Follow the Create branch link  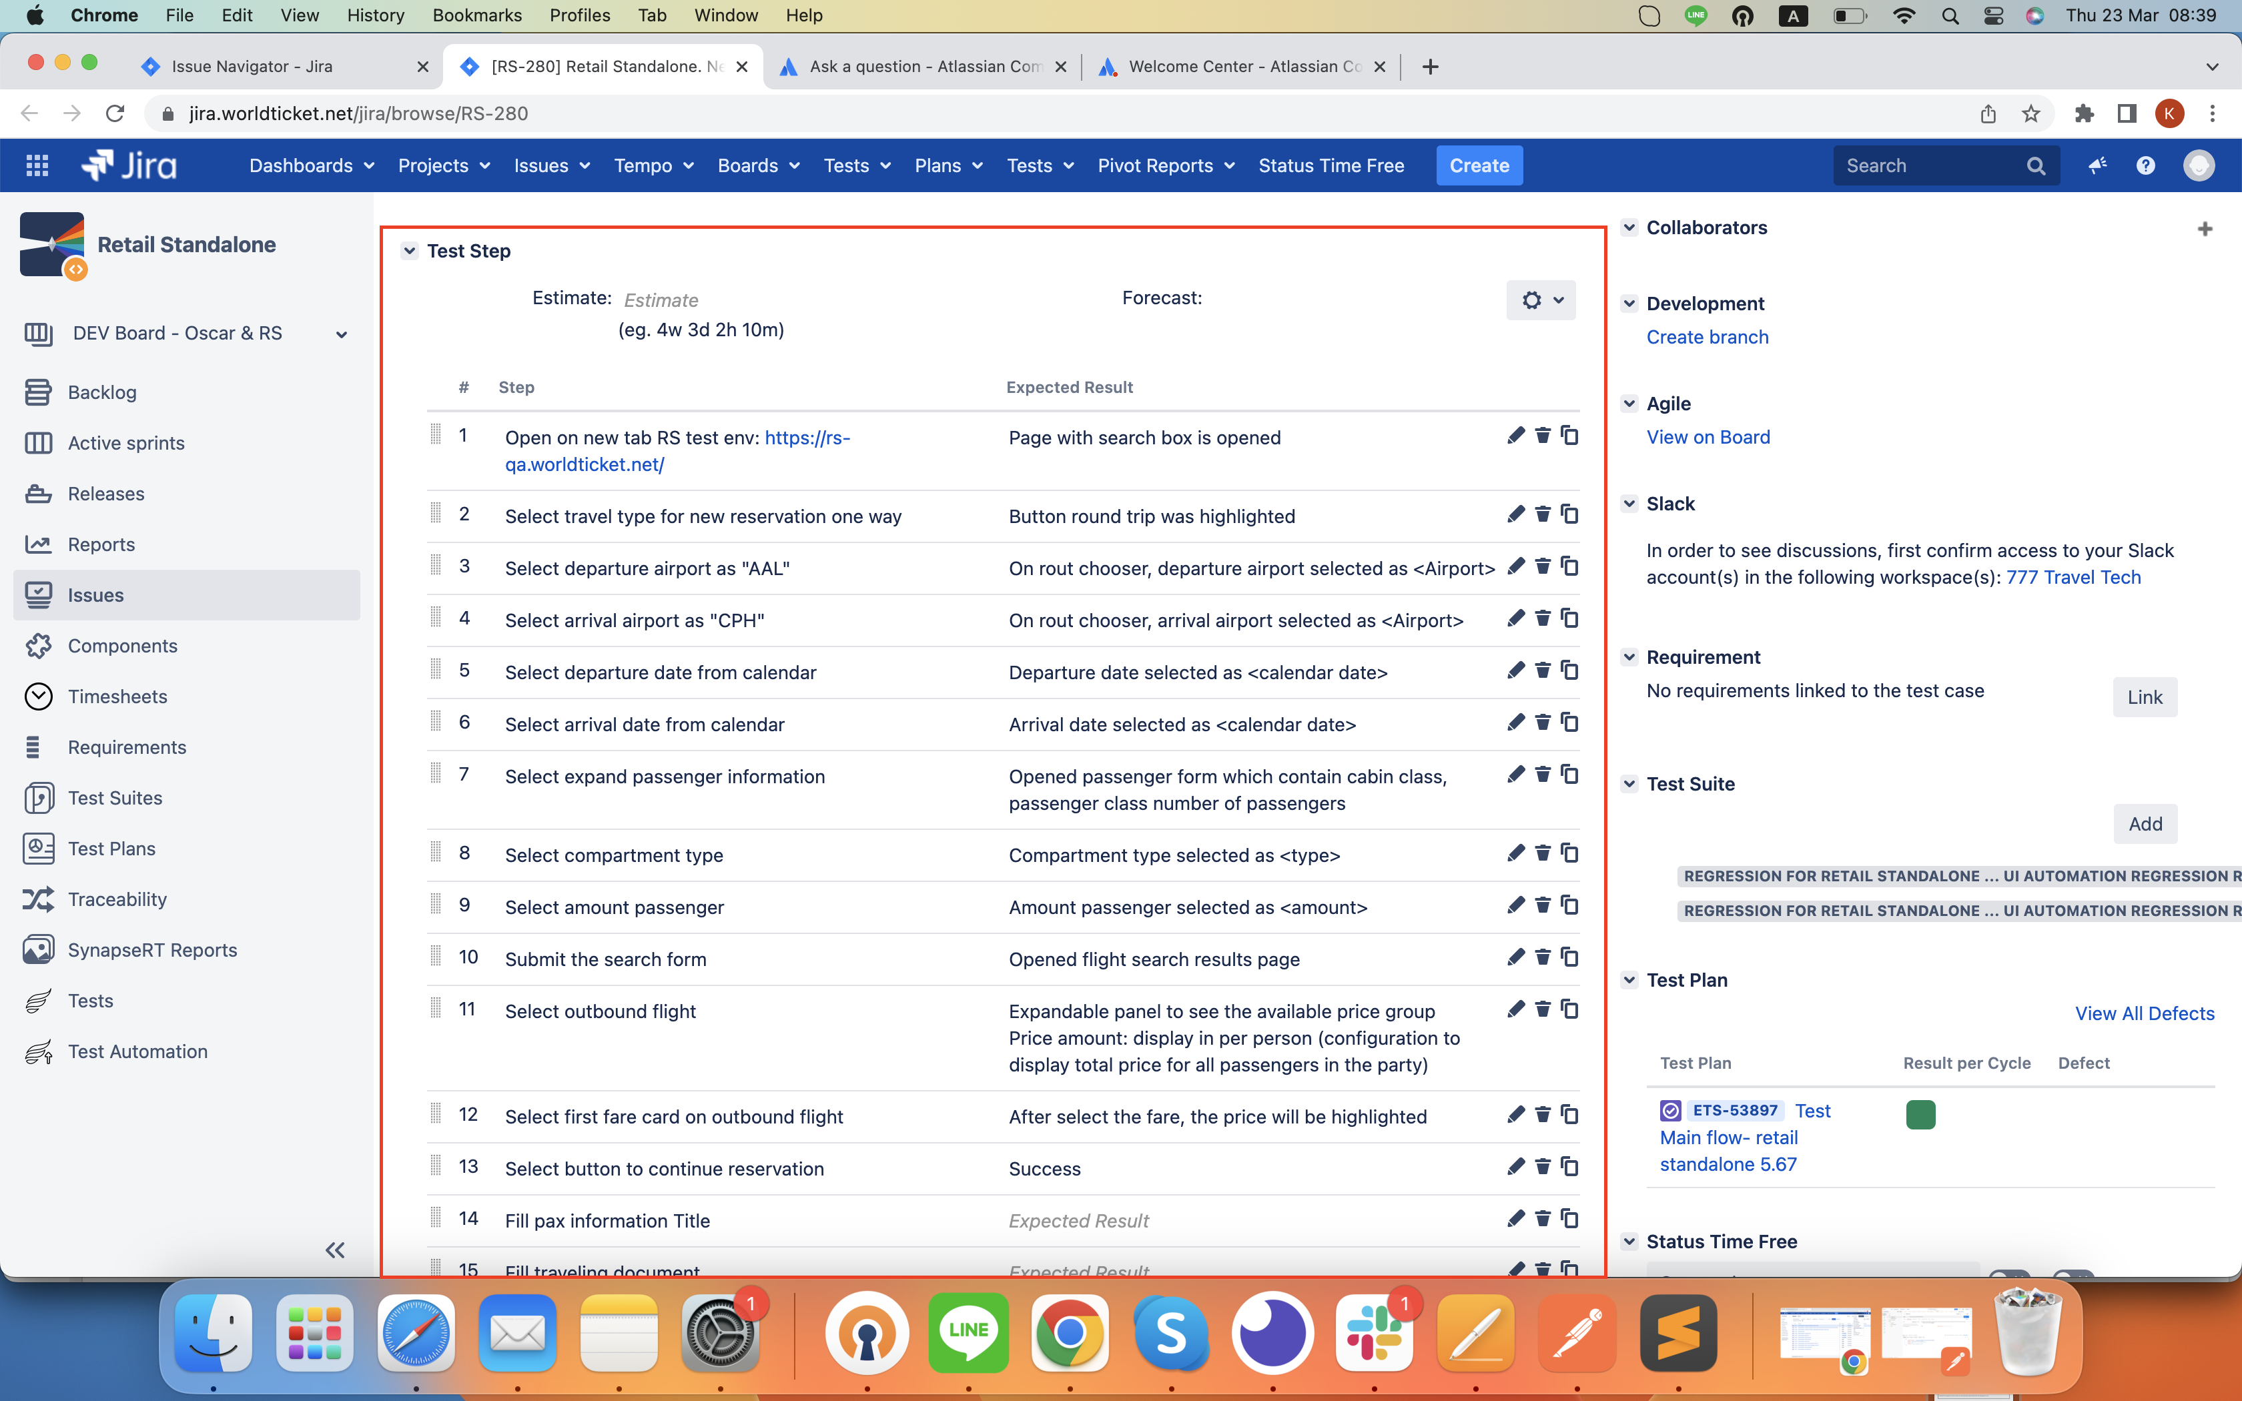click(1706, 338)
